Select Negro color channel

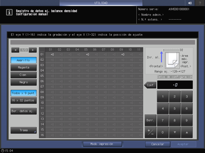pyautogui.click(x=23, y=82)
